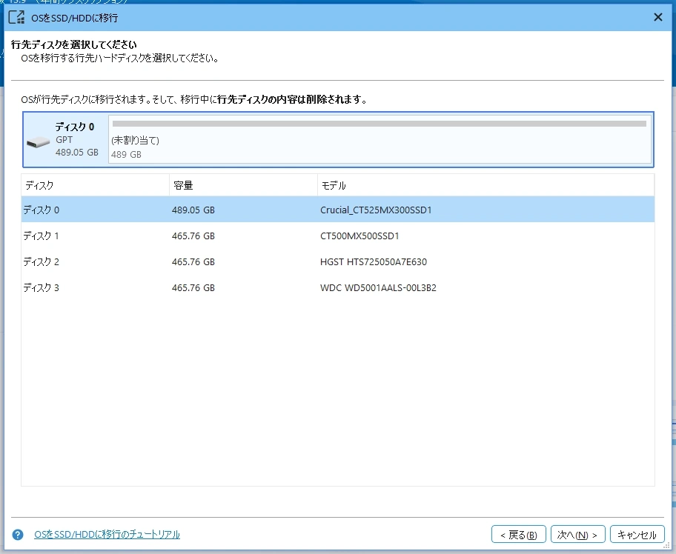Select the ディスク 3 row
Screen dimensions: 676x554
pos(337,287)
